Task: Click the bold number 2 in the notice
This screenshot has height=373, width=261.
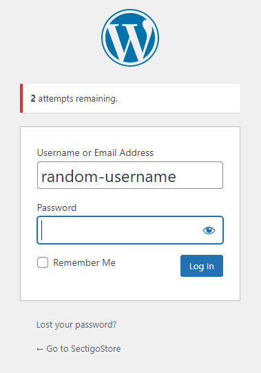Action: point(33,98)
